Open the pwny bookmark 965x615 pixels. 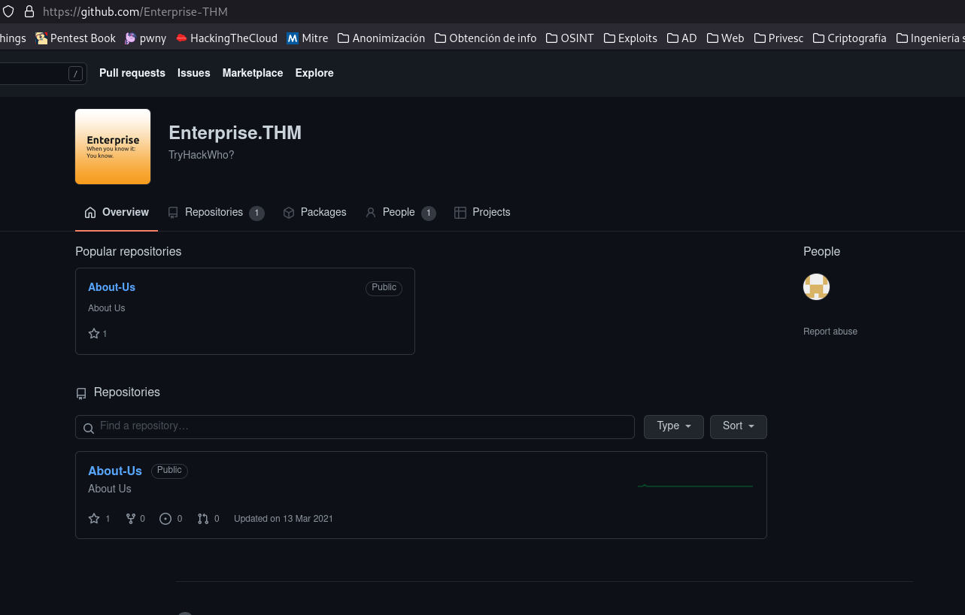(145, 38)
